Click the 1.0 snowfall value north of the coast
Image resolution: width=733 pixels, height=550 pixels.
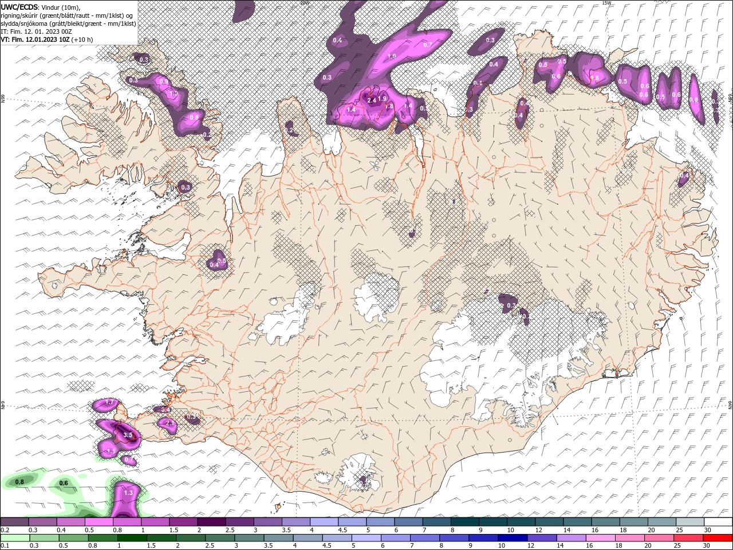392,56
